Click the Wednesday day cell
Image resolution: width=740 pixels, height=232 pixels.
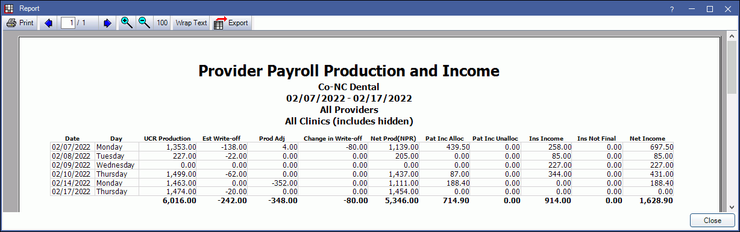click(116, 165)
